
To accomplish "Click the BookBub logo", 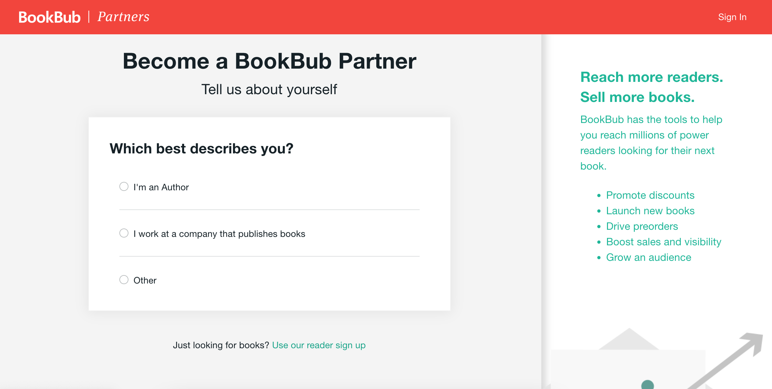I will (49, 17).
